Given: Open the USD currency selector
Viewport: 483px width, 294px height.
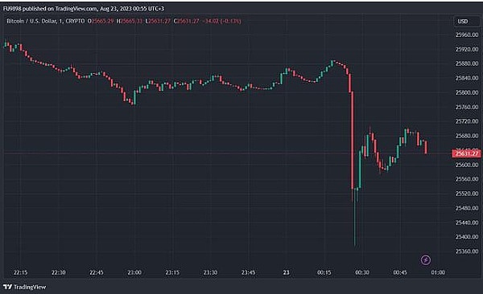Looking at the screenshot, I should pos(462,21).
